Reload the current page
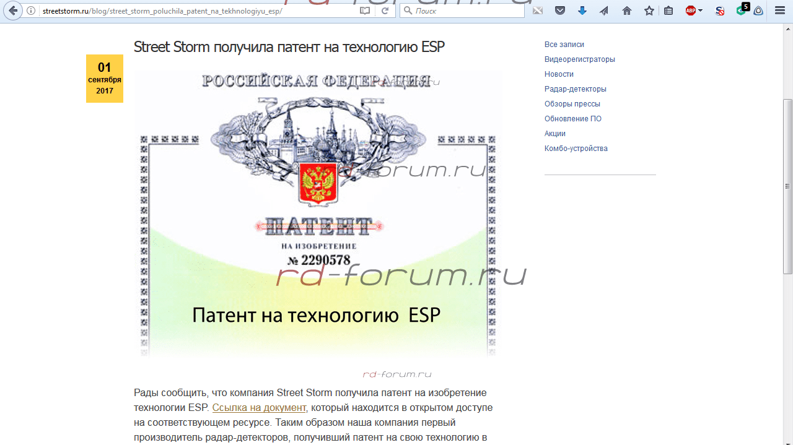 tap(385, 11)
